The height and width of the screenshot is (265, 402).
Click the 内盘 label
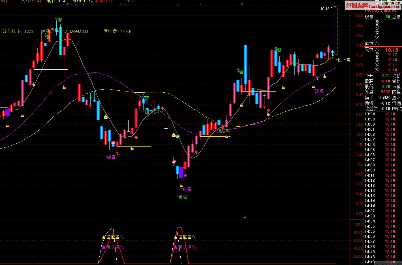point(397,92)
